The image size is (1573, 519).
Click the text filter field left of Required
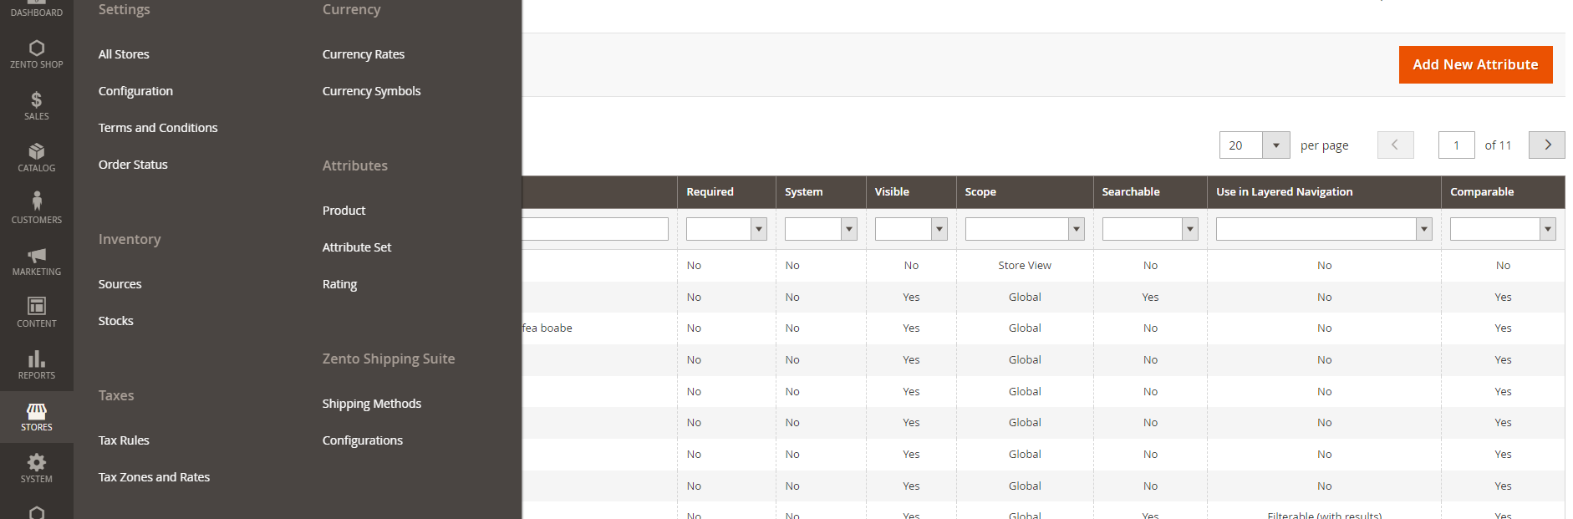pos(595,229)
